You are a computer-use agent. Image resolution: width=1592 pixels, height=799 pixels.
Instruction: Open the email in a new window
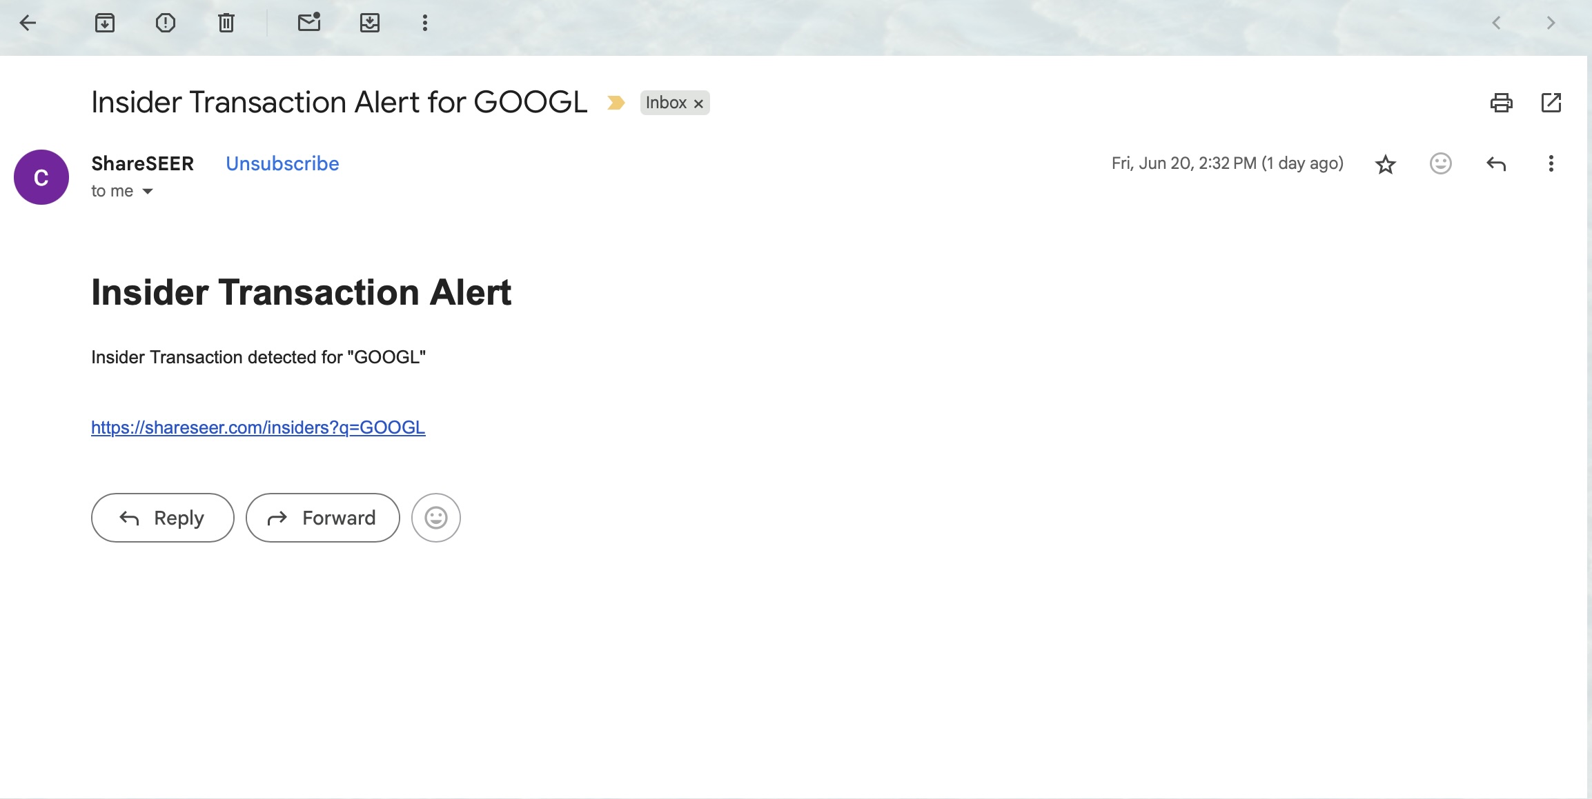click(1551, 102)
